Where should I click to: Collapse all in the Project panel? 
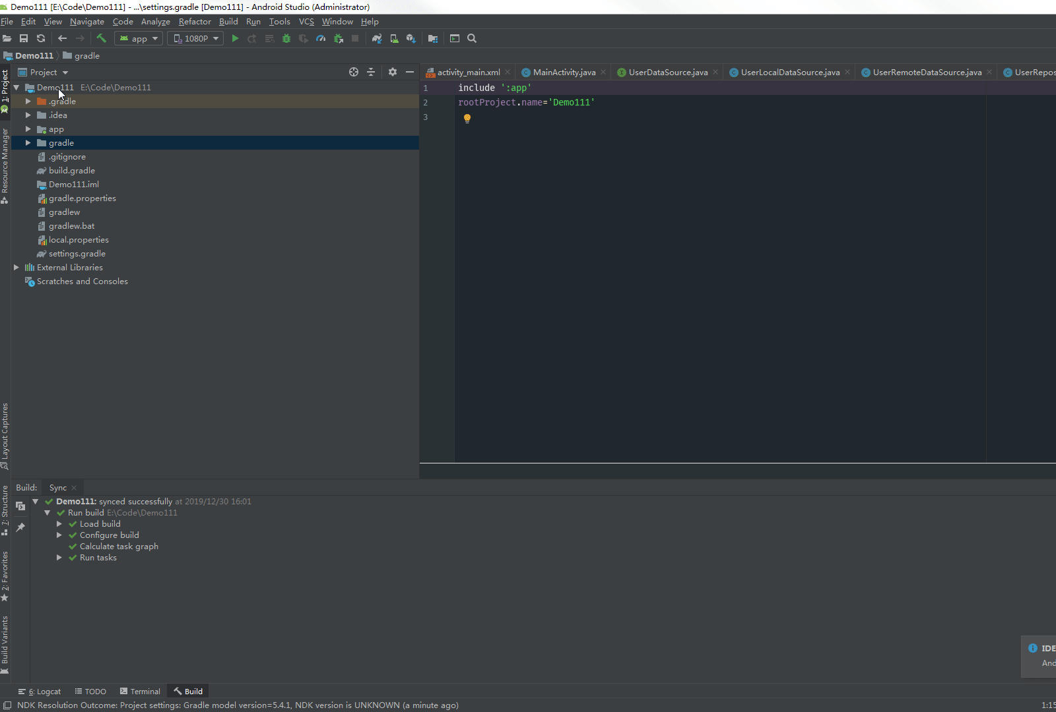coord(371,72)
